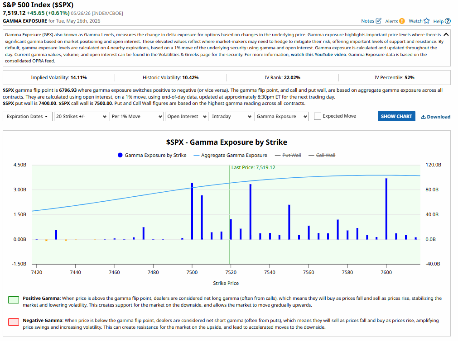Click the bar at strike 7550
The image size is (458, 341).
click(x=289, y=222)
